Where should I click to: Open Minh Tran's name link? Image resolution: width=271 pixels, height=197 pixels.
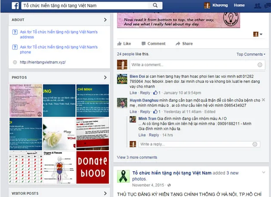[147, 119]
